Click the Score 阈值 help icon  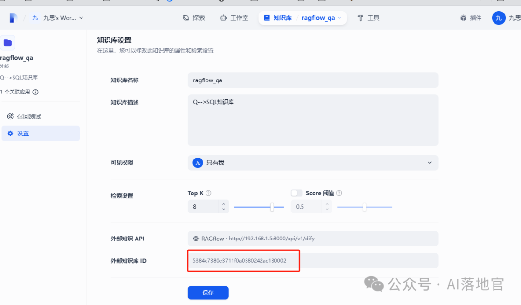pos(339,193)
